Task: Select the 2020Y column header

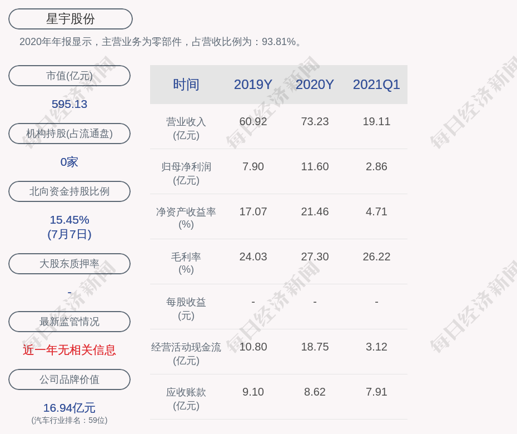Action: point(315,85)
